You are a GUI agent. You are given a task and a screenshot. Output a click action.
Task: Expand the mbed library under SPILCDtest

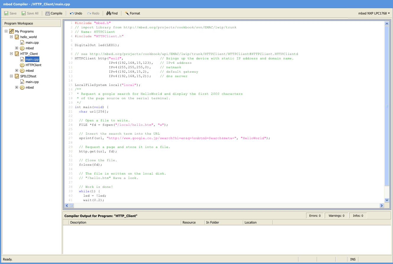tap(17, 87)
